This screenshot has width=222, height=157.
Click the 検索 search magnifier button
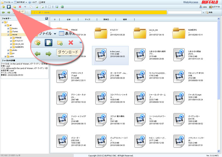209,12
